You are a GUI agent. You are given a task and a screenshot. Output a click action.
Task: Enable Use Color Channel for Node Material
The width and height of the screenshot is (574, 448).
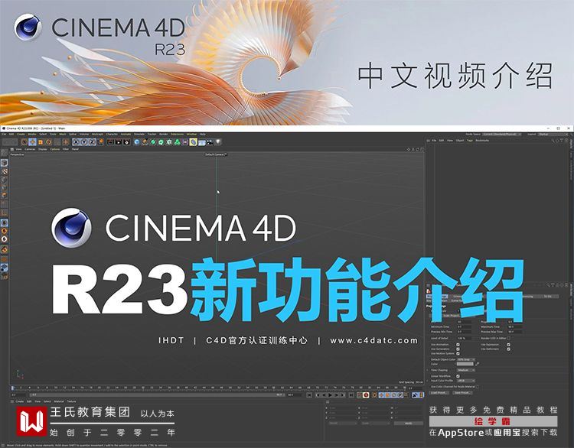click(478, 387)
